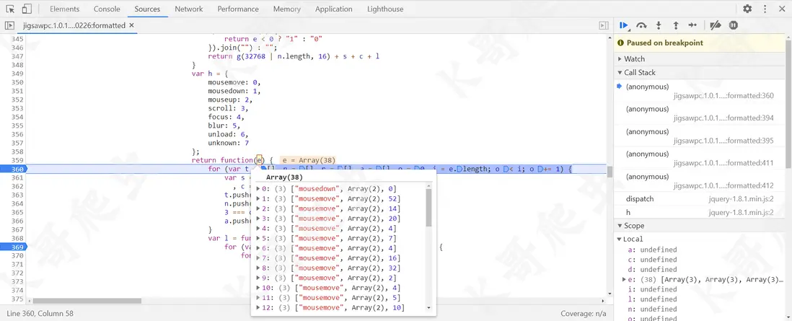This screenshot has width=792, height=321.
Task: Step out of current function
Action: pyautogui.click(x=676, y=25)
